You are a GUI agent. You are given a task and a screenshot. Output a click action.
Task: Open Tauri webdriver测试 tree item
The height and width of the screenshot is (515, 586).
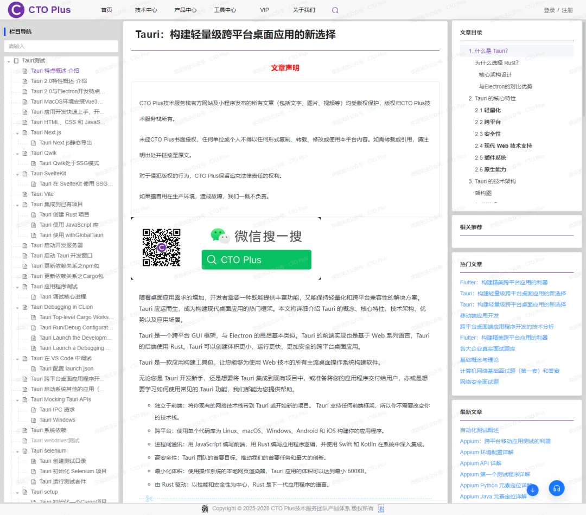click(x=55, y=441)
